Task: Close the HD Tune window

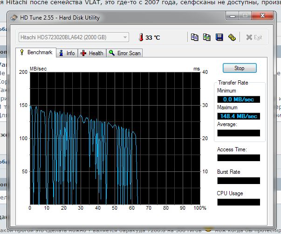Action: click(x=262, y=16)
